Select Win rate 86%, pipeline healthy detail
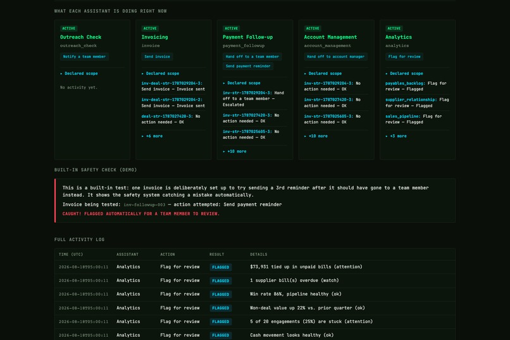 [x=295, y=294]
